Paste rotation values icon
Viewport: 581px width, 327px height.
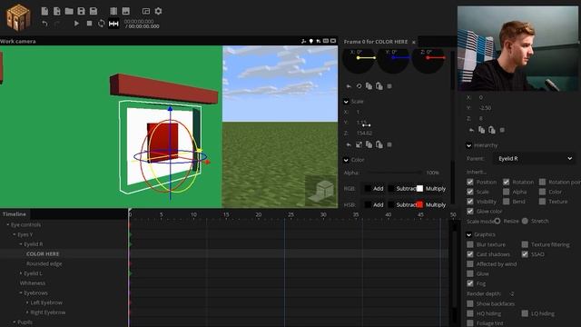(x=379, y=86)
